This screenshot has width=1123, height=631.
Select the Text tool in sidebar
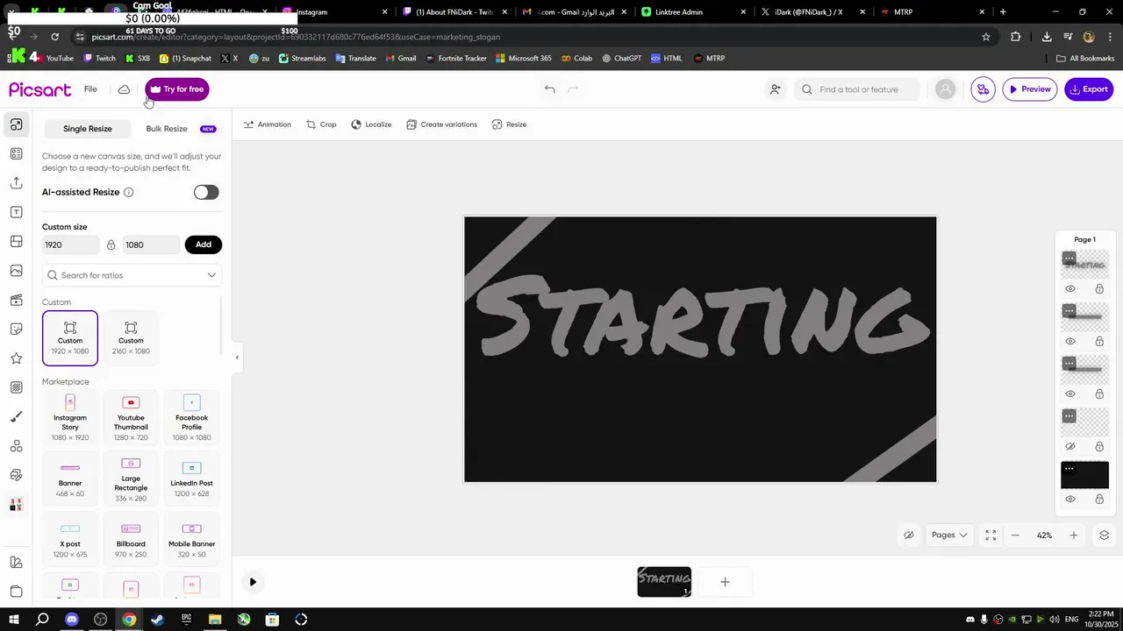[16, 212]
